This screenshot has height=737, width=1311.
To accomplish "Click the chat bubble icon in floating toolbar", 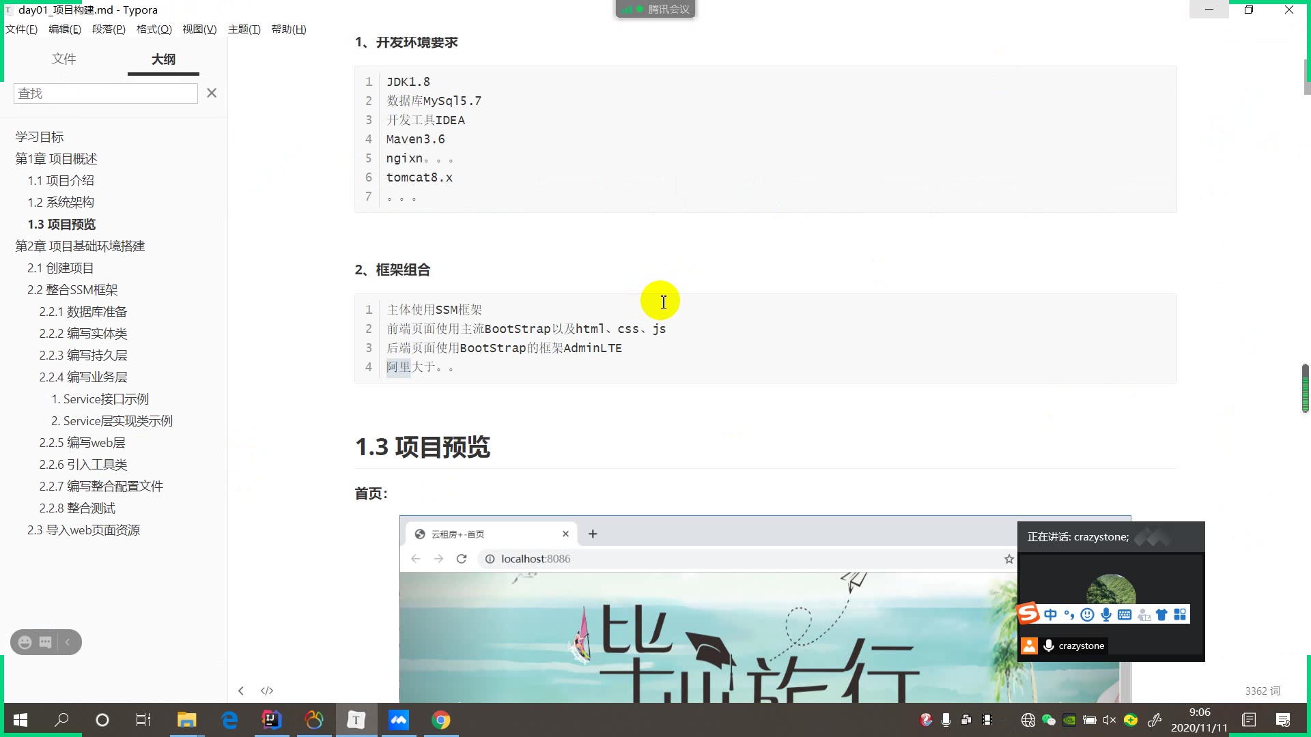I will (x=46, y=642).
